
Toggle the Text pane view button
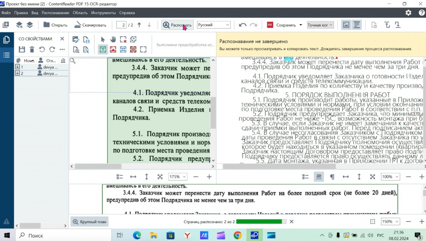point(357,25)
